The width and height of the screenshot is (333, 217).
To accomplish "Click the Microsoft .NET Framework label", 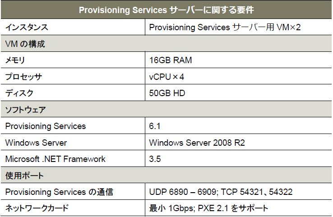I will tap(55, 159).
